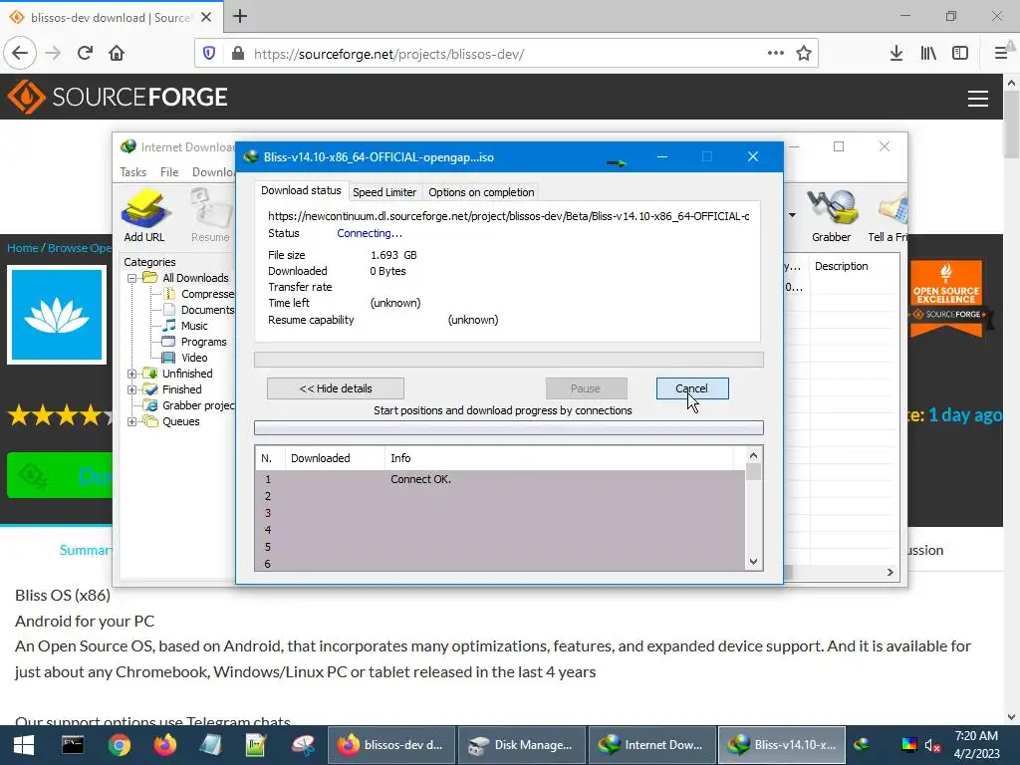Select the Grabber projects tree item
This screenshot has width=1020, height=765.
pyautogui.click(x=198, y=406)
